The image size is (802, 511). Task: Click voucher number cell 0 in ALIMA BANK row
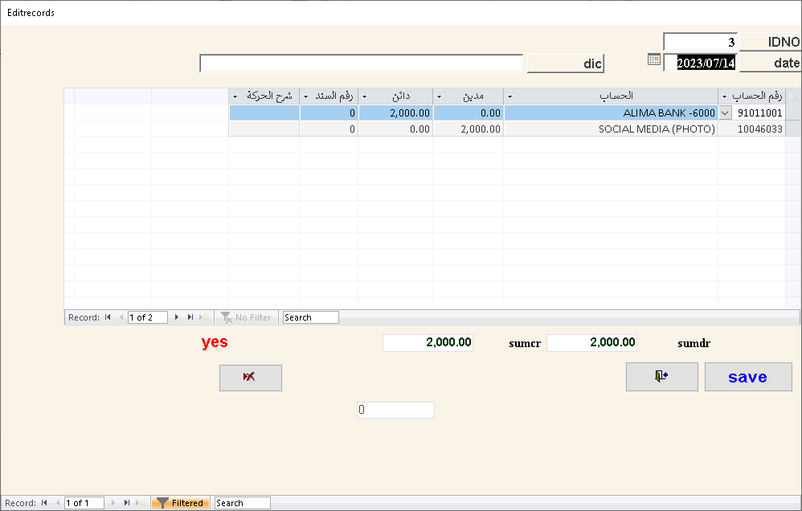tap(329, 112)
